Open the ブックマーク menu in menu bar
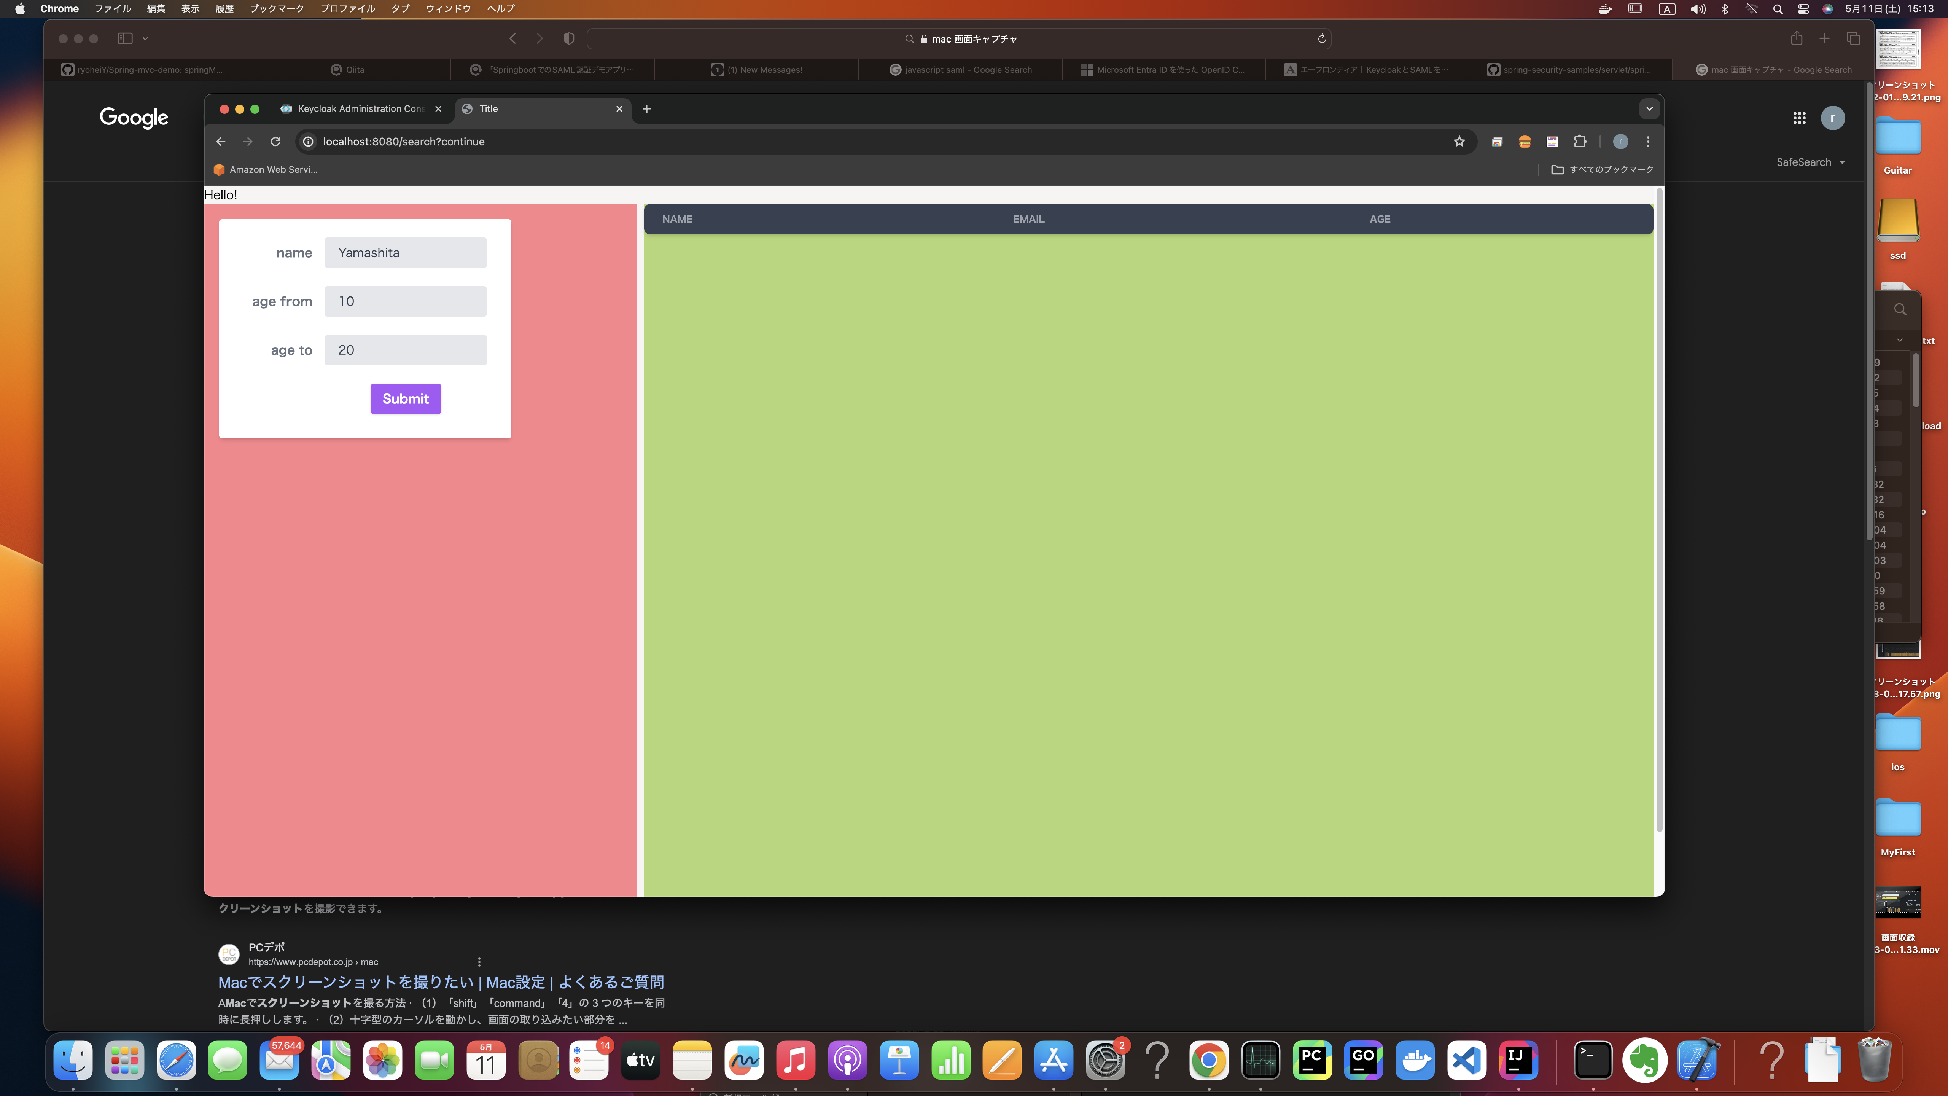 pyautogui.click(x=277, y=8)
